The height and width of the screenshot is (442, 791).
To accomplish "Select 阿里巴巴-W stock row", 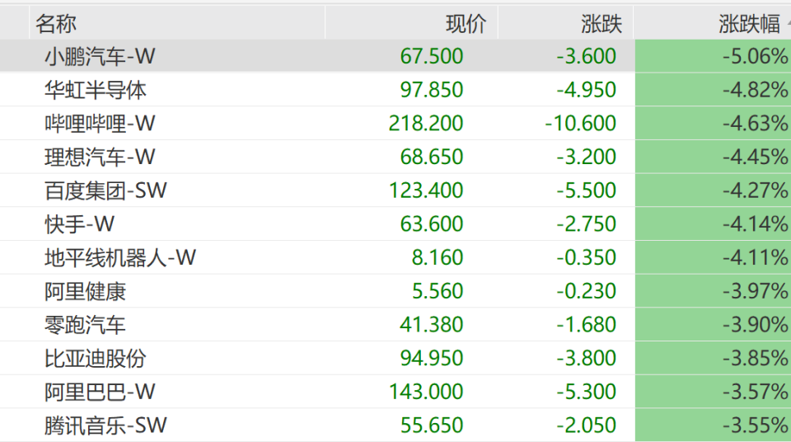I will 100,392.
